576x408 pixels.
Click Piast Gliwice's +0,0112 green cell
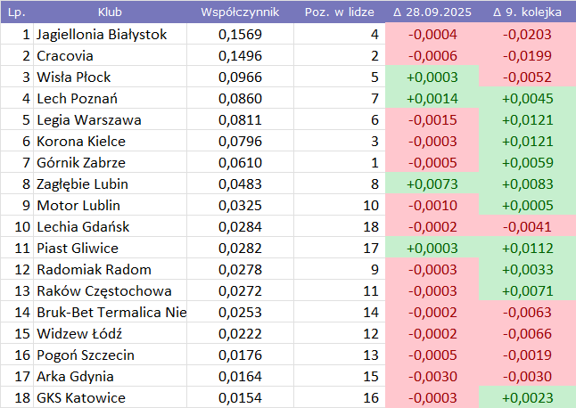click(527, 249)
